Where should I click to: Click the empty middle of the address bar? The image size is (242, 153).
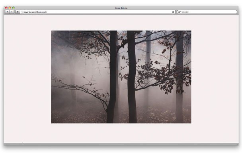tap(108, 12)
